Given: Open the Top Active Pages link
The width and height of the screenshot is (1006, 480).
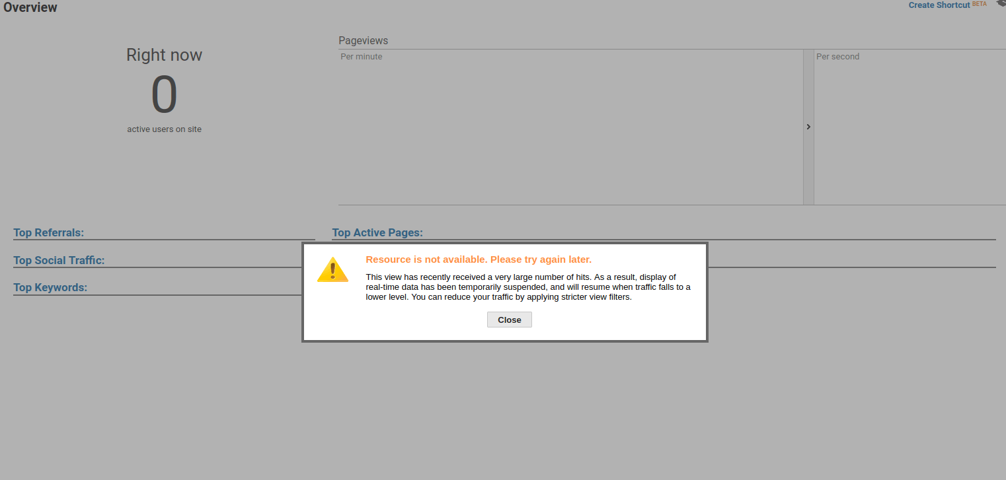Looking at the screenshot, I should tap(377, 232).
